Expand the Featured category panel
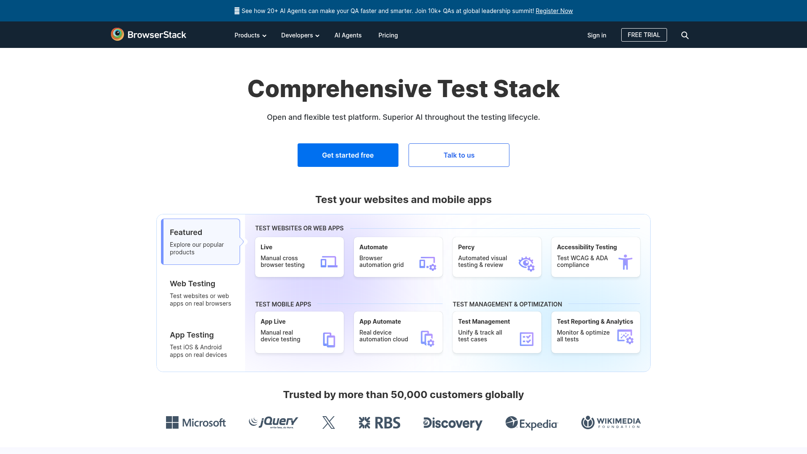 pos(200,241)
